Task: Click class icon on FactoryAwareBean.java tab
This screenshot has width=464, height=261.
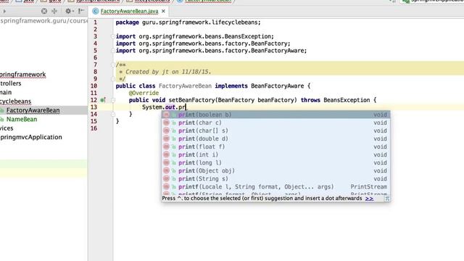Action: click(95, 12)
